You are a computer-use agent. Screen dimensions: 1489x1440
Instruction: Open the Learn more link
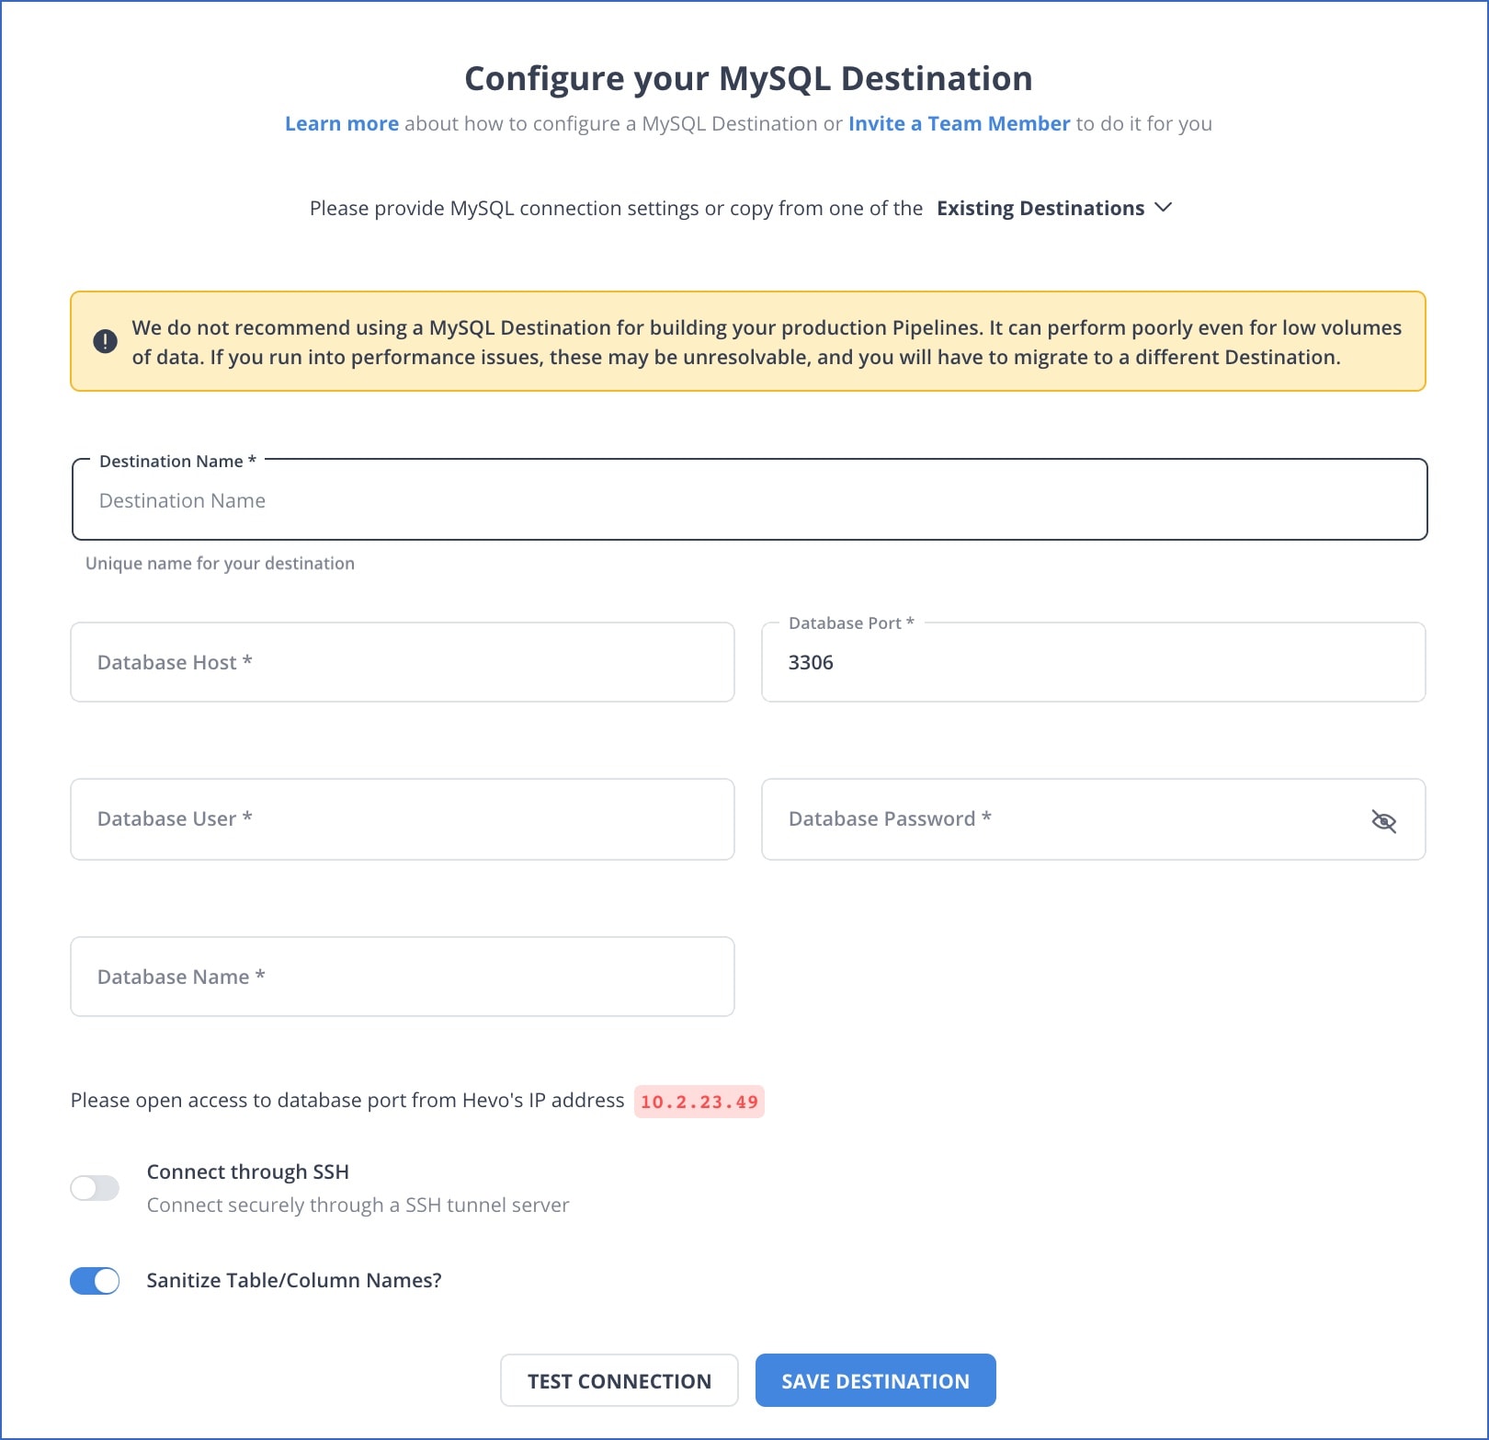(342, 123)
